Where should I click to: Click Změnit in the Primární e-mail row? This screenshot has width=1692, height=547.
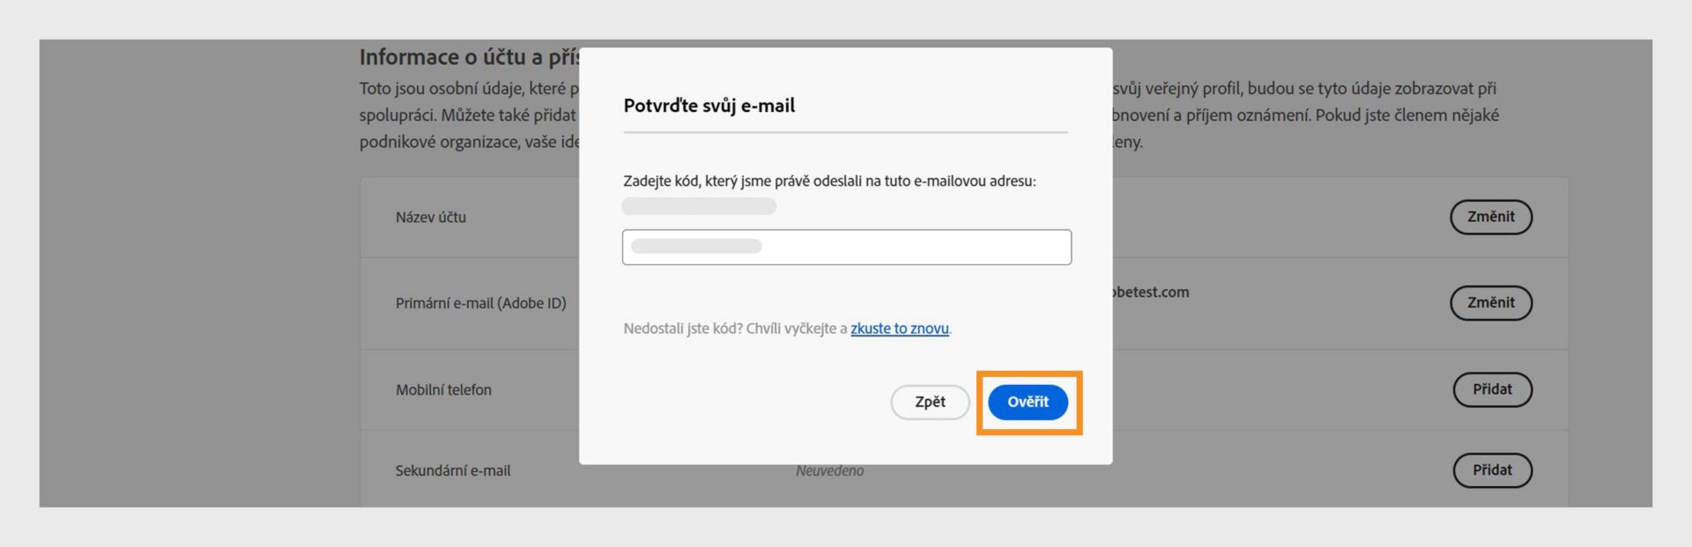[x=1490, y=303]
